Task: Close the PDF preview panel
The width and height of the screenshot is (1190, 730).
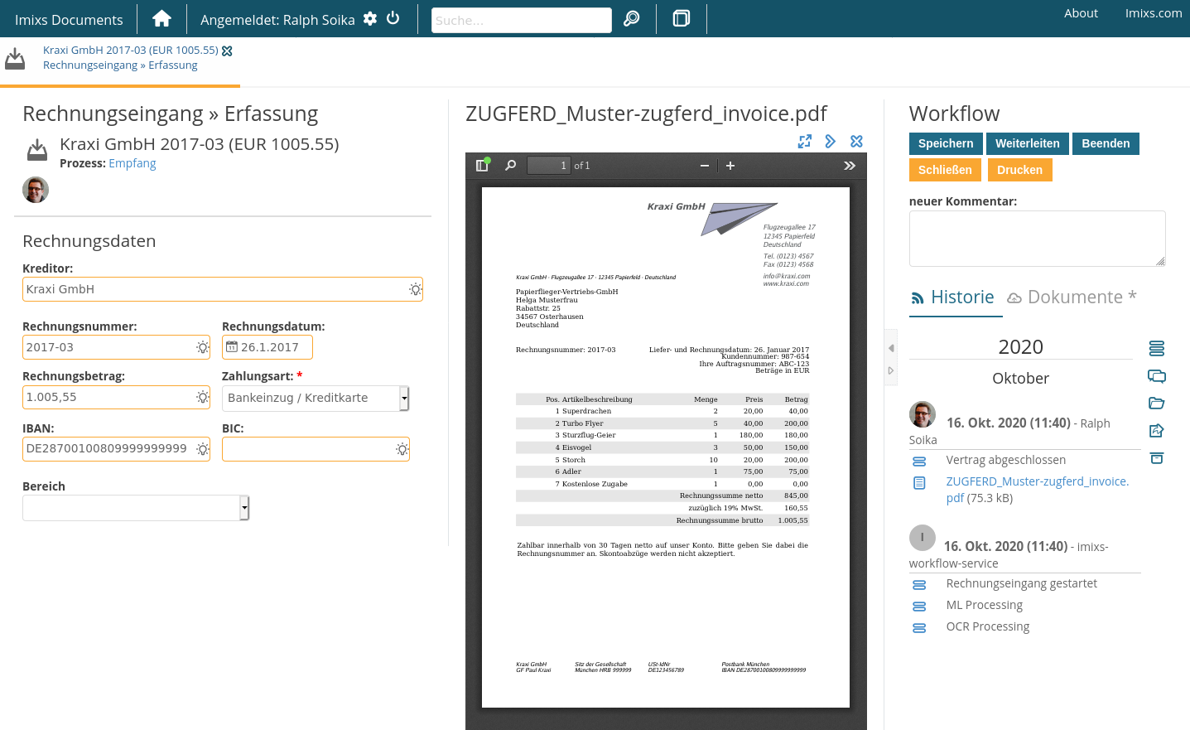Action: coord(856,142)
